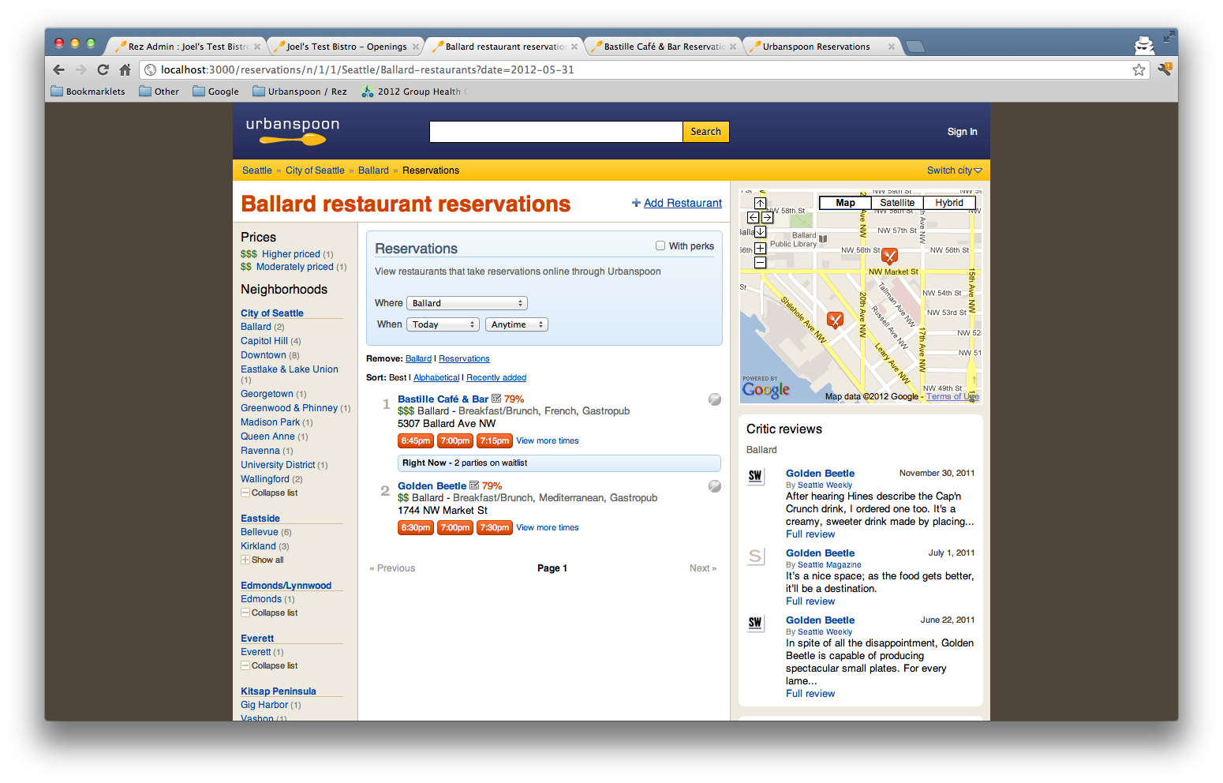Image resolution: width=1223 pixels, height=783 pixels.
Task: Go back using the browser back arrow
Action: (58, 69)
